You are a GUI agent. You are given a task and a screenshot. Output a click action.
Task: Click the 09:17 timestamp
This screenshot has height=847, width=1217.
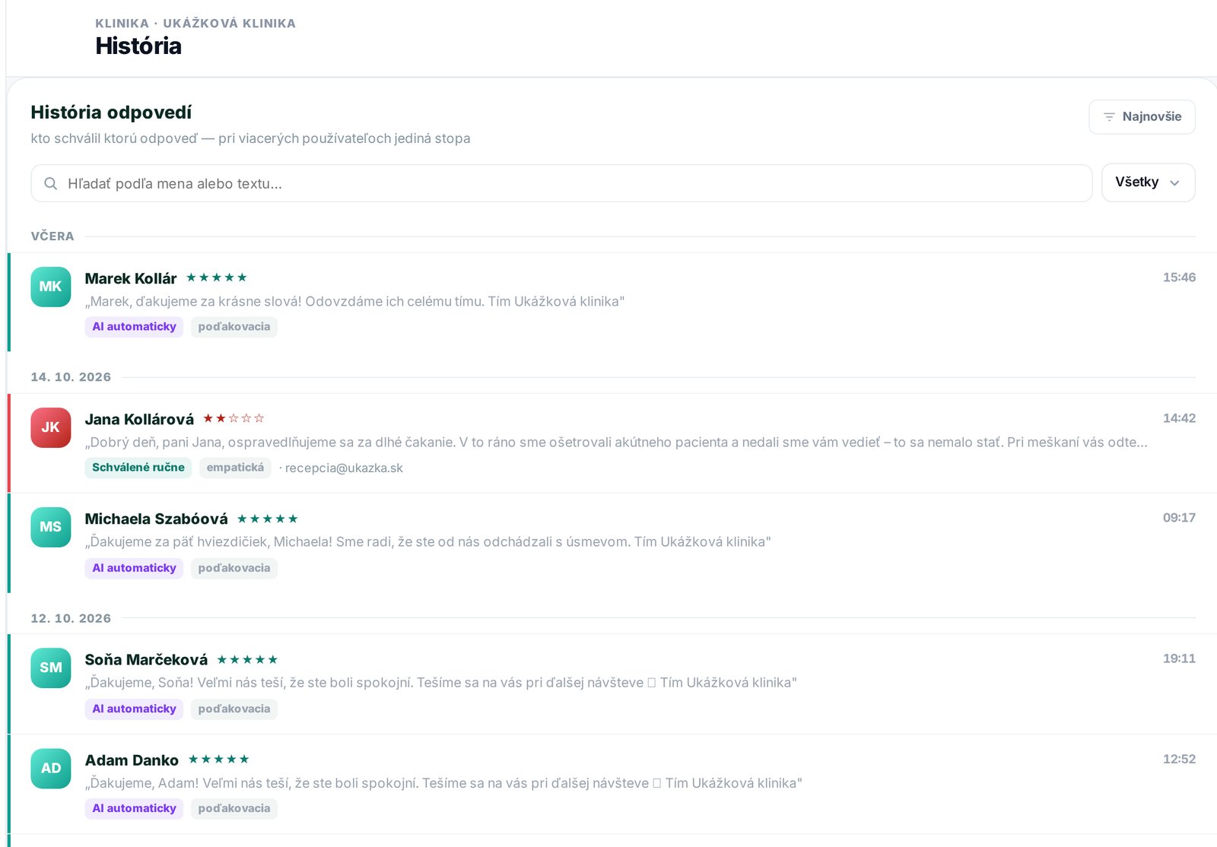pyautogui.click(x=1179, y=518)
